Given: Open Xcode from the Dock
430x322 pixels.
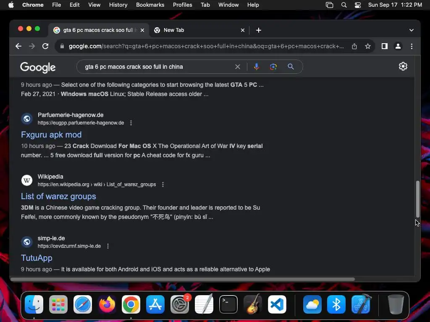Looking at the screenshot, I should click(x=361, y=304).
